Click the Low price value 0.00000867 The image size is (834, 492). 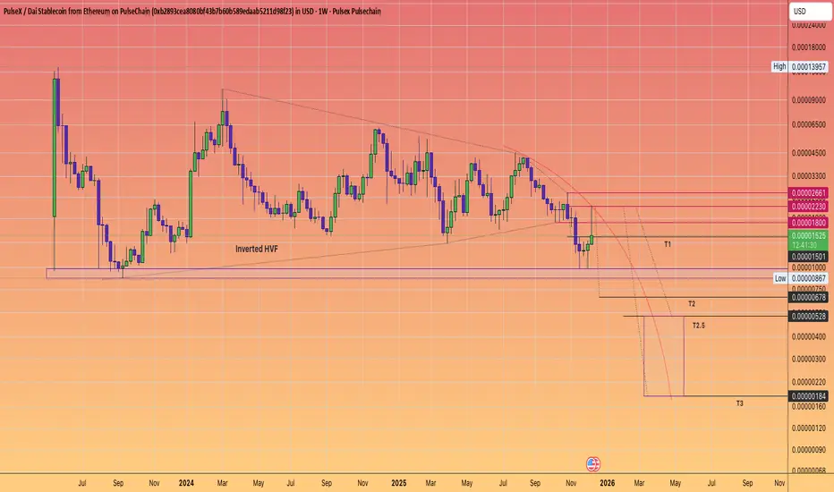(x=808, y=278)
